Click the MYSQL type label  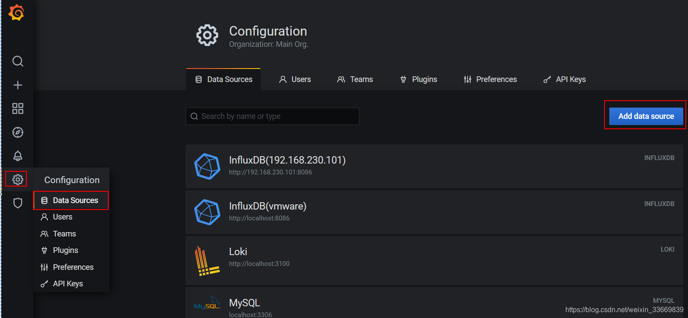(663, 301)
